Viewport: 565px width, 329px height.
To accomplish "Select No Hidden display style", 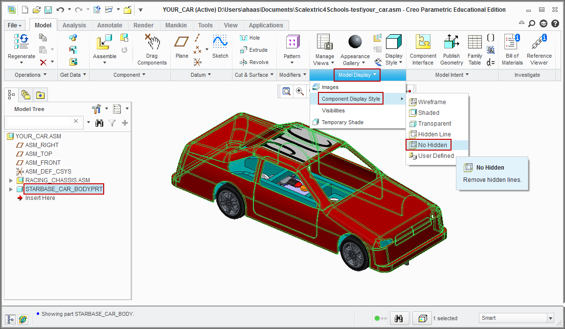I will point(437,145).
